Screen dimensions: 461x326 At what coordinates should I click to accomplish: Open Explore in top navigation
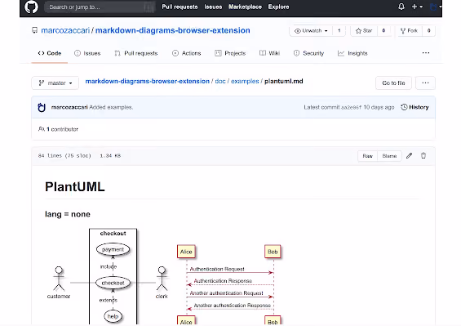click(x=278, y=7)
